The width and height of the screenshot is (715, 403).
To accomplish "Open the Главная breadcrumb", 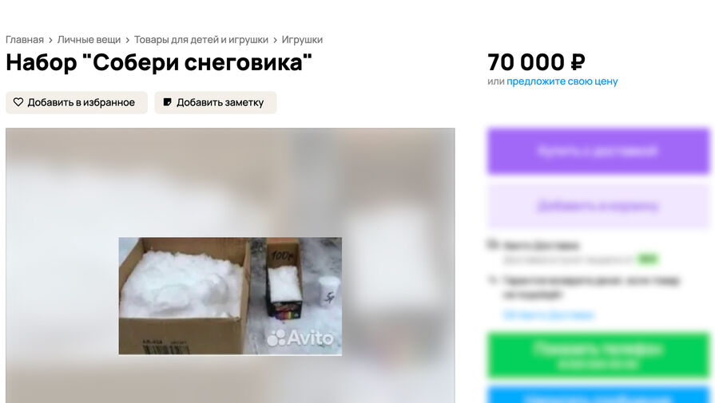I will coord(25,40).
